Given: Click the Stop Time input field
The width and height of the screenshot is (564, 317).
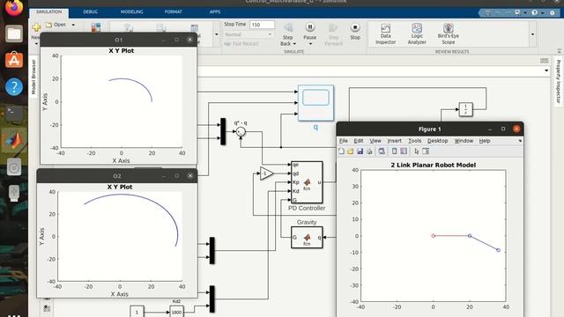Looking at the screenshot, I should 263,25.
